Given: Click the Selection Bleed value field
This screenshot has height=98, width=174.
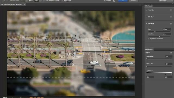Looking at the screenshot, I should [x=23, y=1].
